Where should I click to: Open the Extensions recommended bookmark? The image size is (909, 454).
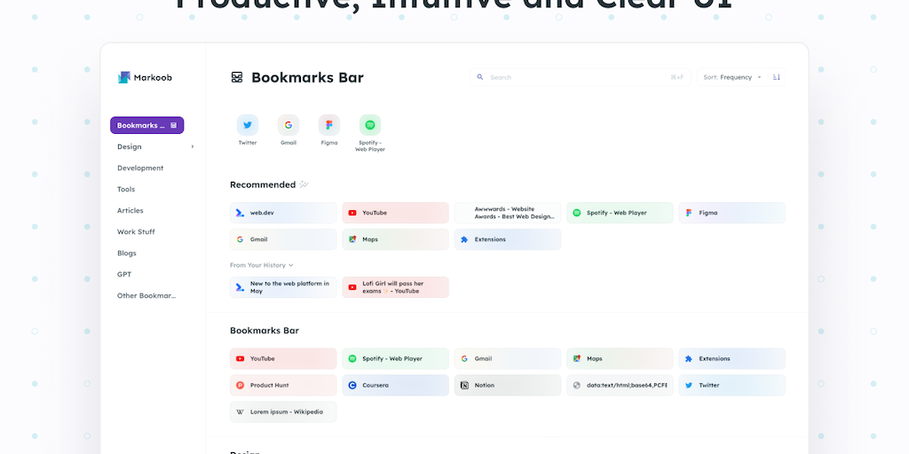[x=508, y=239]
